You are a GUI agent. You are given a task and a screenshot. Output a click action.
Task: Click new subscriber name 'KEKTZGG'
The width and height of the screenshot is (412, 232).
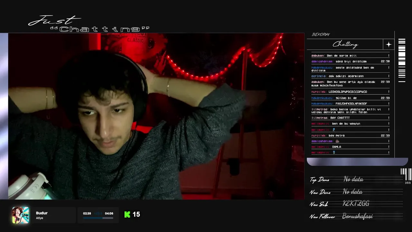coord(356,204)
